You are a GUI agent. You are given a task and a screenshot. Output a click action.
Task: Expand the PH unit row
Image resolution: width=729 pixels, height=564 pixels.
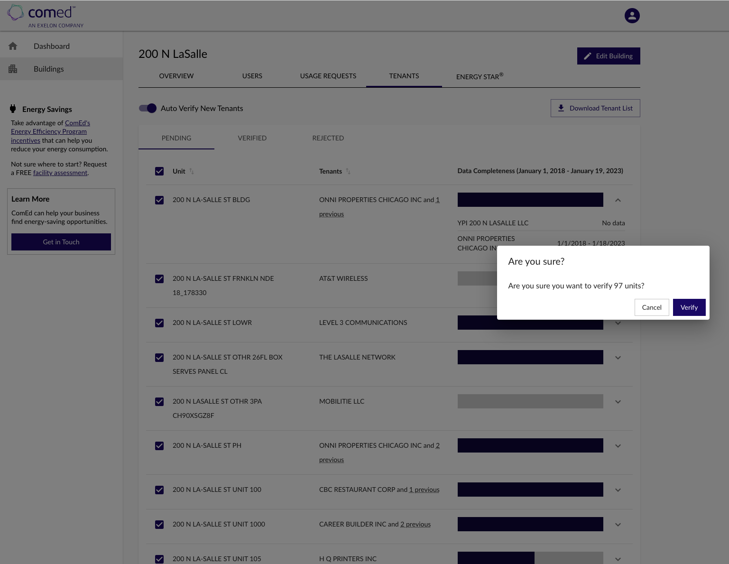tap(618, 446)
